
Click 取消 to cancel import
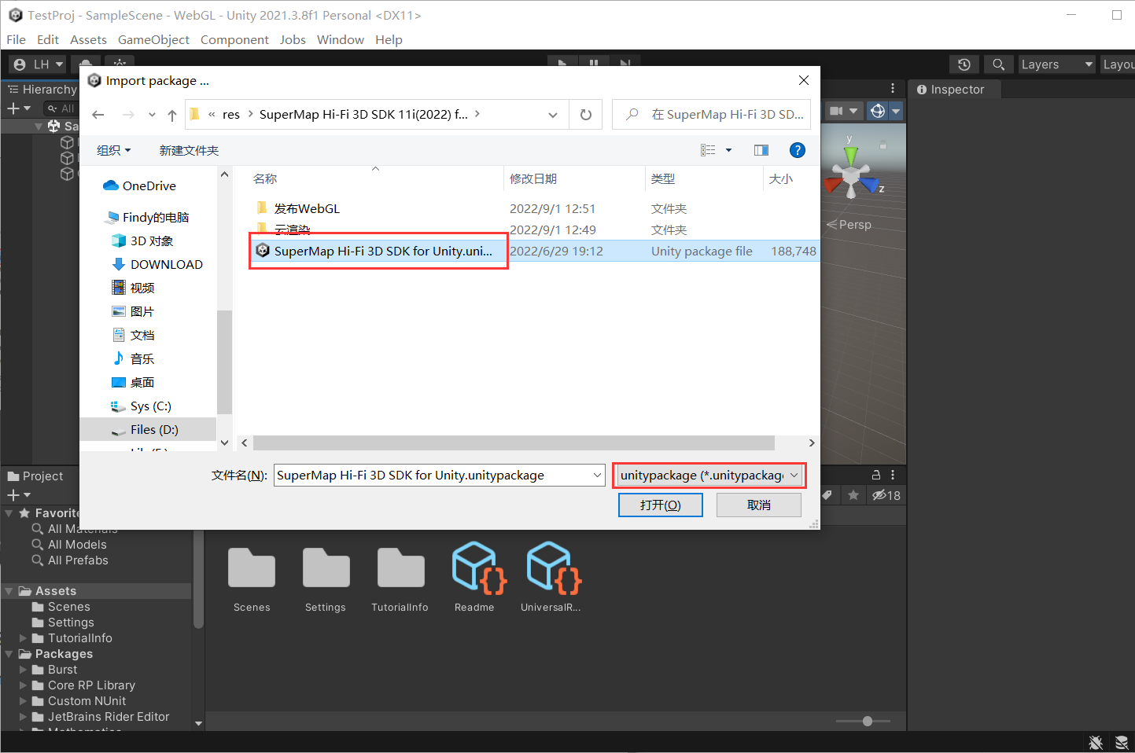point(759,505)
